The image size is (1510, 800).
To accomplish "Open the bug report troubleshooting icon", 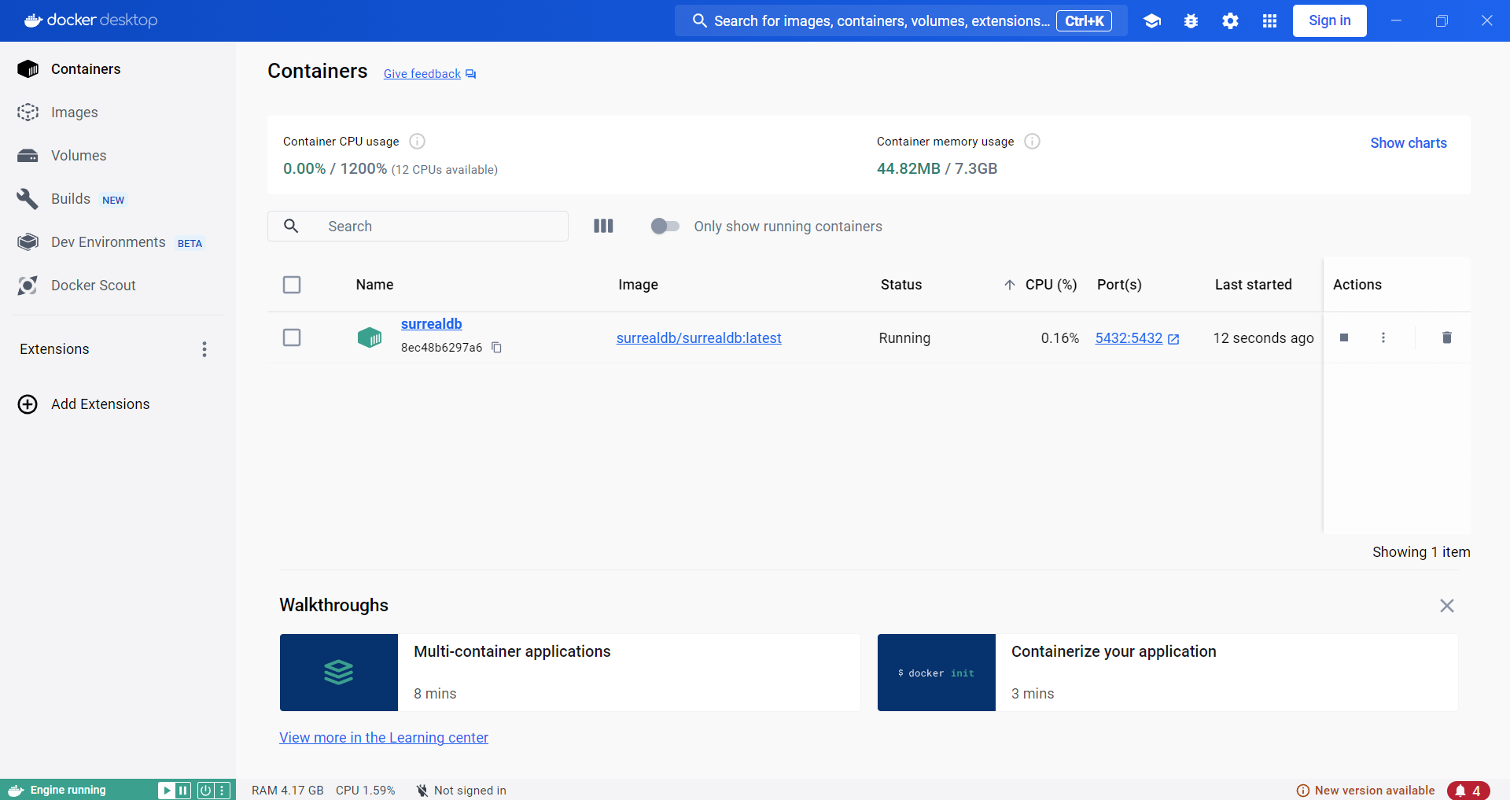I will pos(1191,20).
